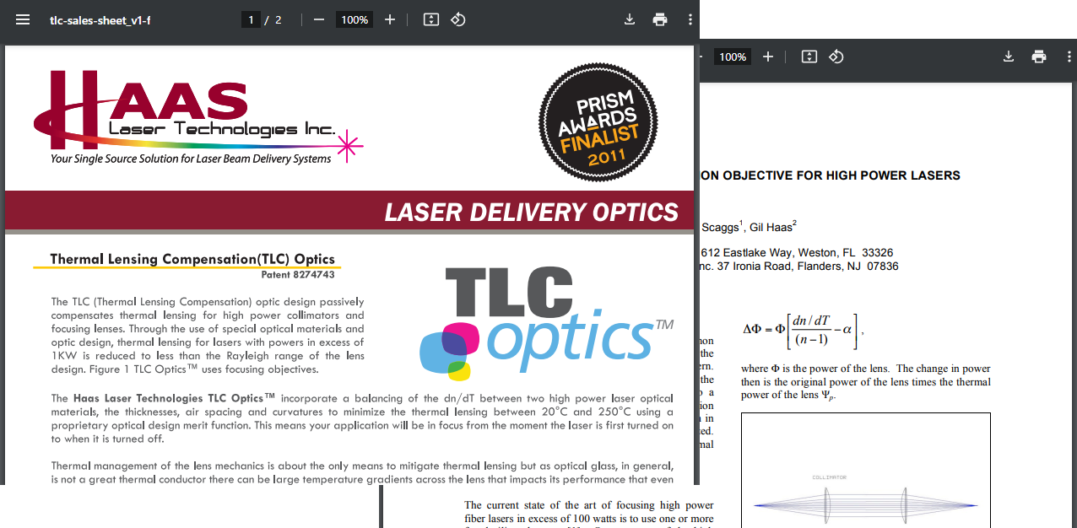This screenshot has height=528, width=1077.
Task: Open the sidebar menu in tlc-sales-sheet viewer
Action: 23,19
